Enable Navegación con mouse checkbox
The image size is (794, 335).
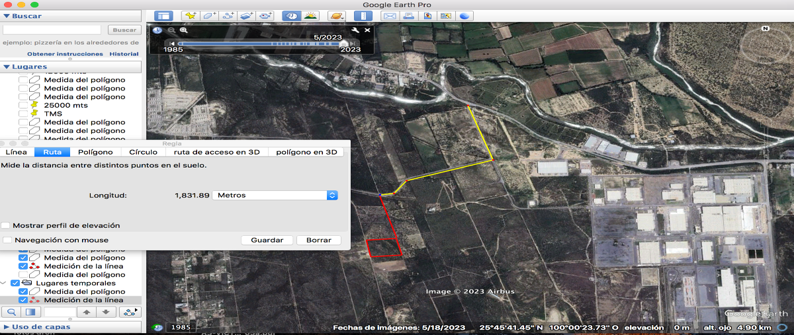point(7,240)
